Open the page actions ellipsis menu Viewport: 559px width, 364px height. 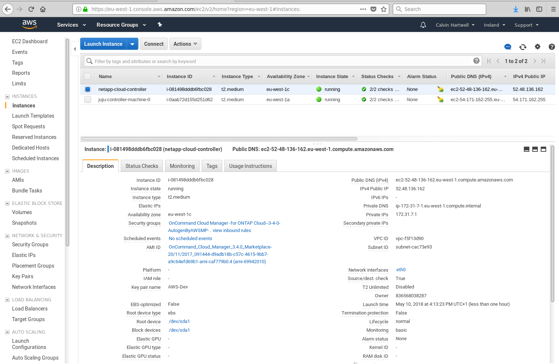pos(363,9)
